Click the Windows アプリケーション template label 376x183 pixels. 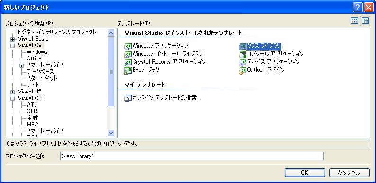[x=160, y=46]
